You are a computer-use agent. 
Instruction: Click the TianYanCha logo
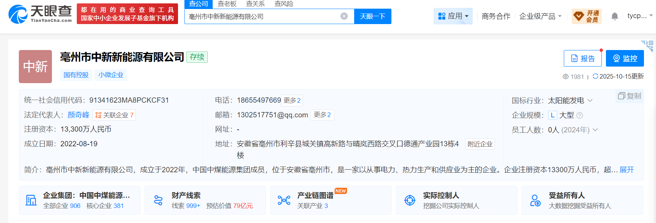tap(40, 14)
